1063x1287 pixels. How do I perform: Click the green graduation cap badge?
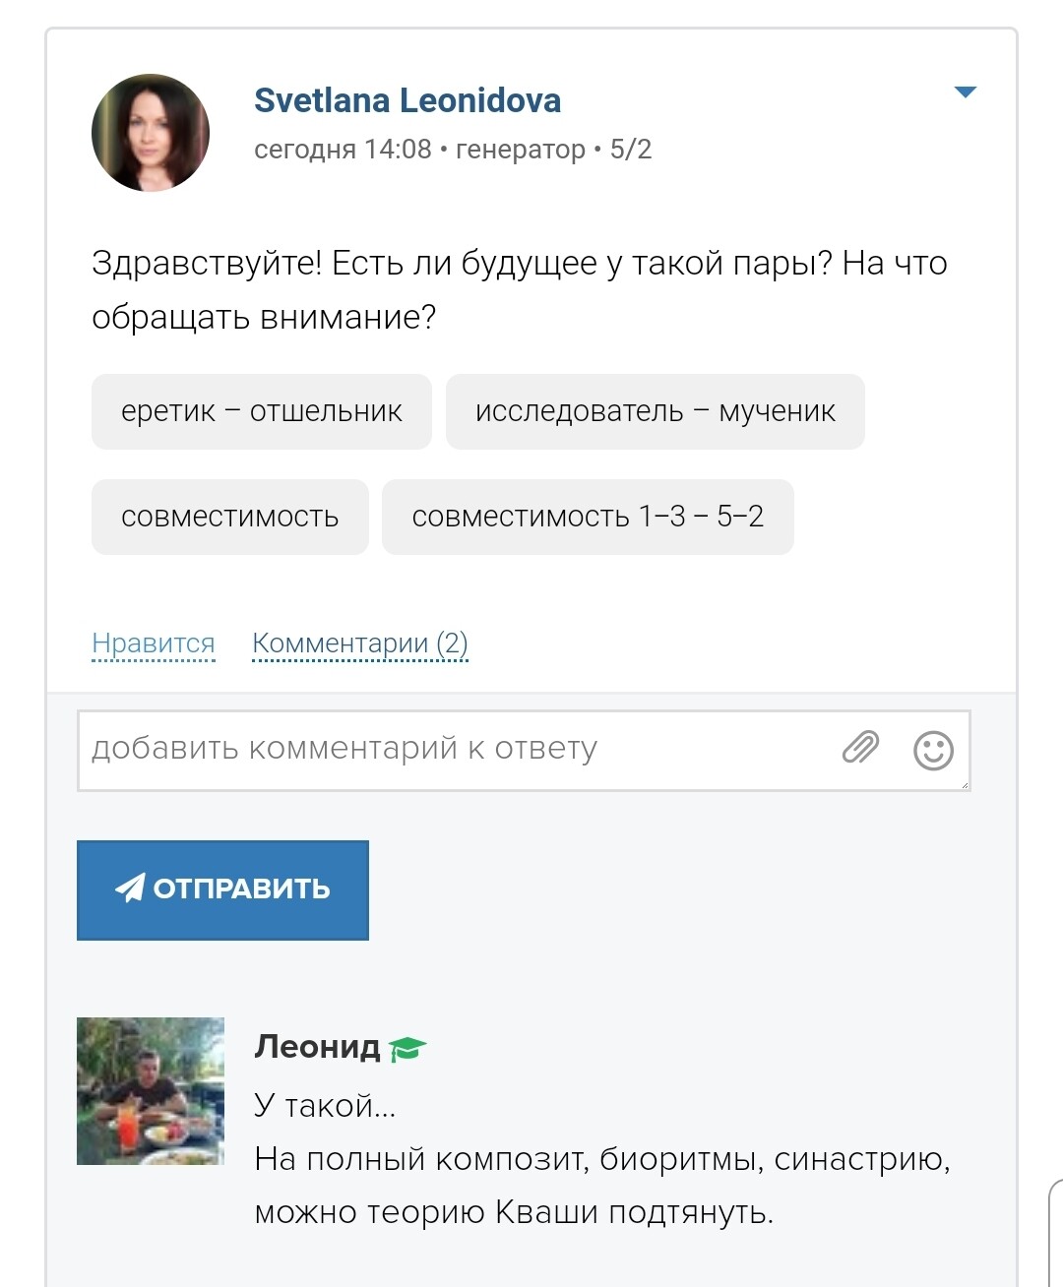coord(406,1049)
